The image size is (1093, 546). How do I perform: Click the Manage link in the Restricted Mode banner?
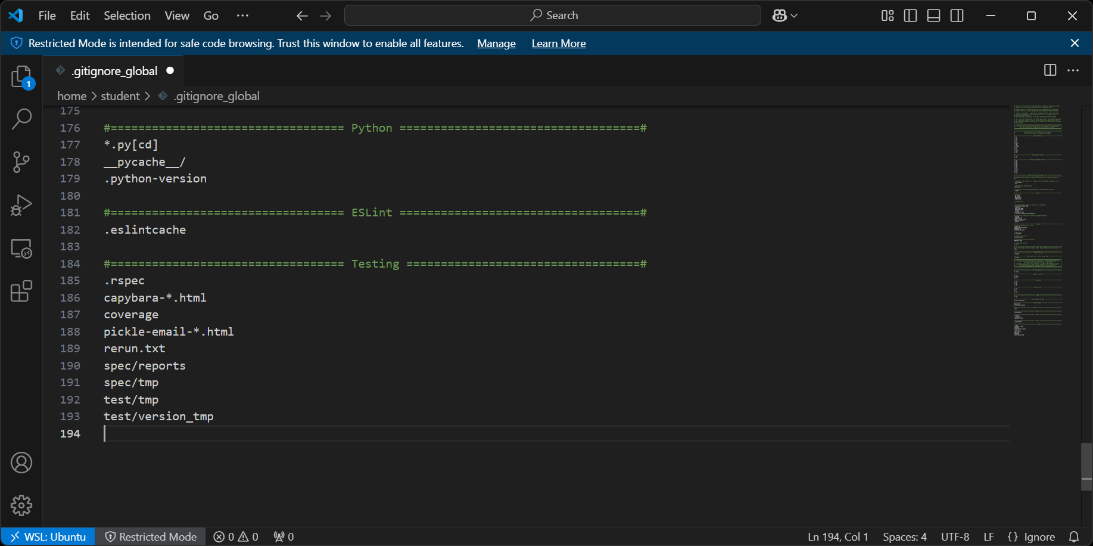496,43
